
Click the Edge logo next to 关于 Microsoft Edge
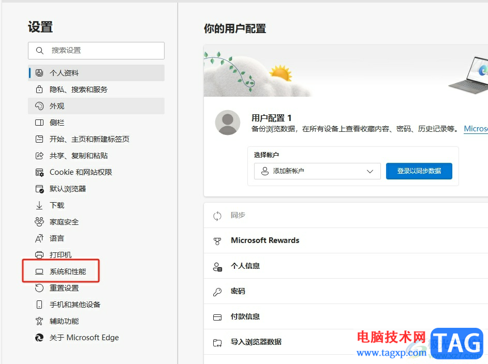(39, 337)
